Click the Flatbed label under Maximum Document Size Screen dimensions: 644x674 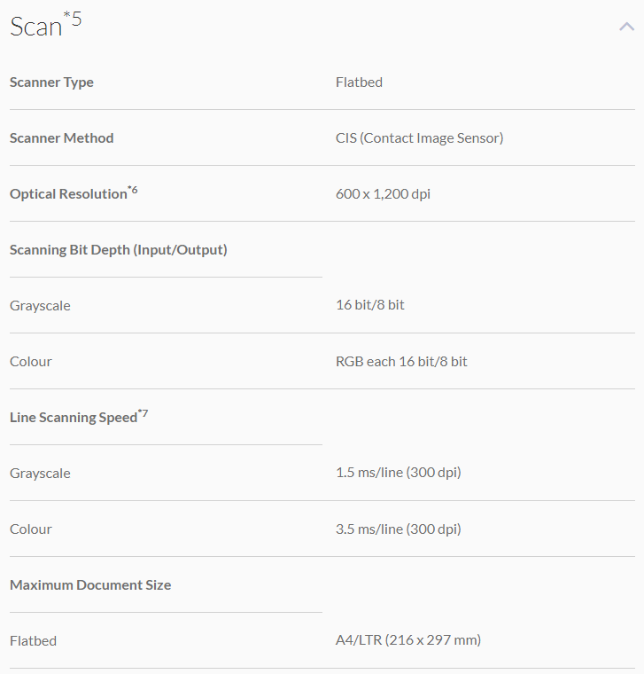tap(33, 641)
